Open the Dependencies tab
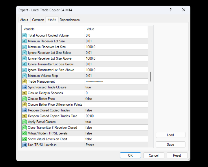Screen dimensions: 208x167 (x=70, y=20)
